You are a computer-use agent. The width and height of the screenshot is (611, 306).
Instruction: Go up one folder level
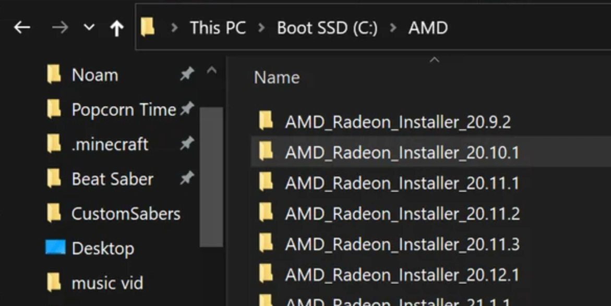[x=116, y=28]
